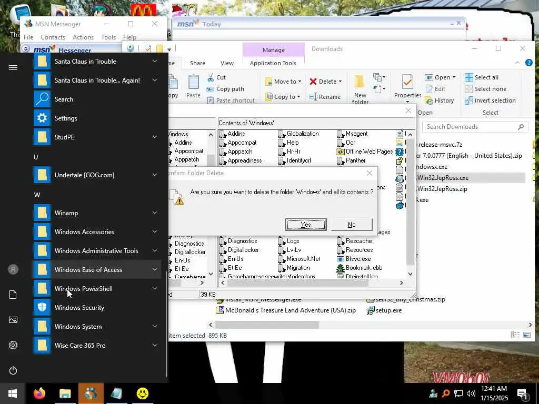Expand Windows Administrative Tools folder
This screenshot has width=539, height=404.
click(x=155, y=250)
